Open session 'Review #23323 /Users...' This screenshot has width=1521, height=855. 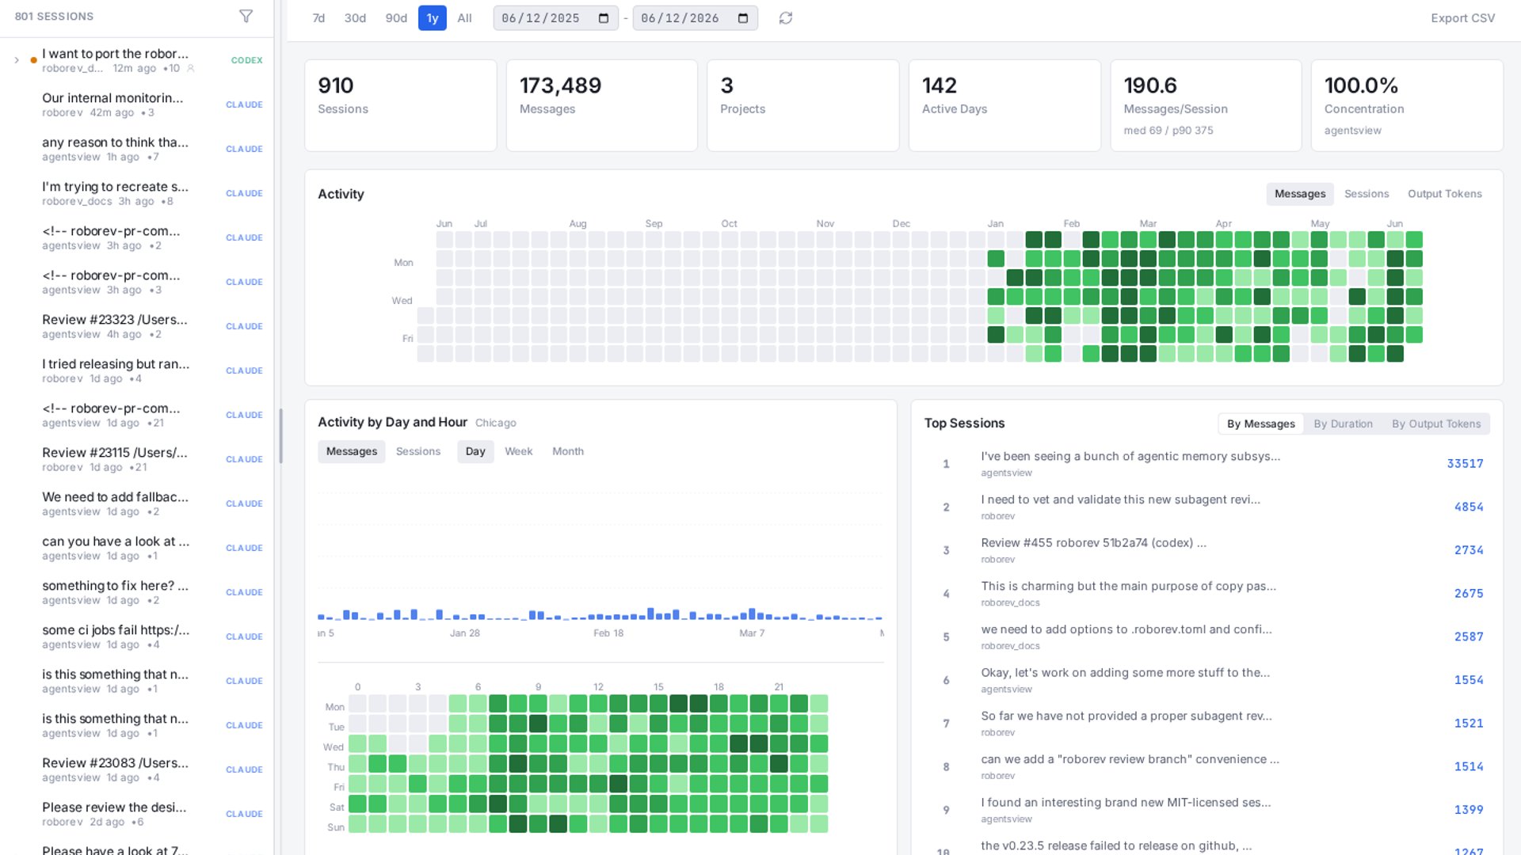point(137,326)
